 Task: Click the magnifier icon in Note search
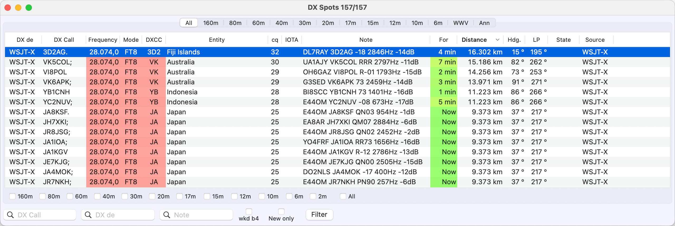coord(167,215)
